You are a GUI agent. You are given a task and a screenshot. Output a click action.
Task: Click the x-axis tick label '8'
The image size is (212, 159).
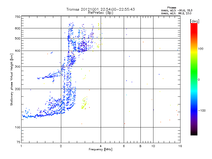click(140, 146)
